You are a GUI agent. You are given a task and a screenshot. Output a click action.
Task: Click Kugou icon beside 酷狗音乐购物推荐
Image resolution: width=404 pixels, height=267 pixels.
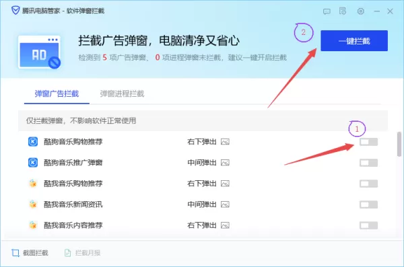33,142
